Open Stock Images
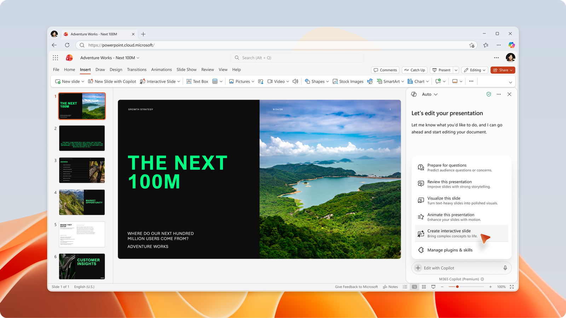The height and width of the screenshot is (318, 566). point(348,81)
